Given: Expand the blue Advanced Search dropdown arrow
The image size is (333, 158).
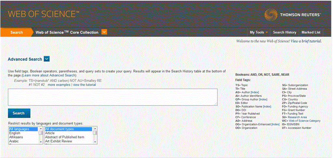Looking at the screenshot, I should tap(47, 59).
